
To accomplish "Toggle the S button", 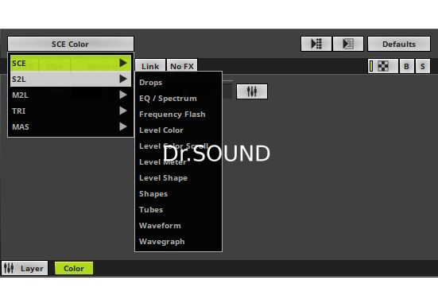I will [x=423, y=66].
